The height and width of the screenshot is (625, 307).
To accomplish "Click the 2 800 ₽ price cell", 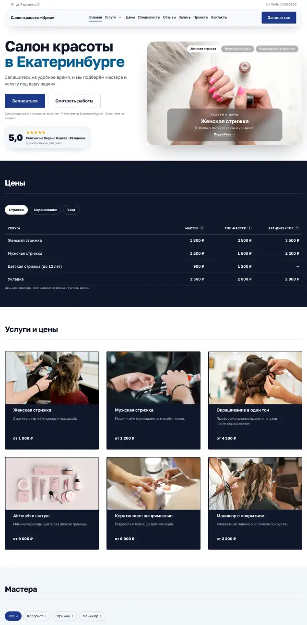I will (292, 279).
